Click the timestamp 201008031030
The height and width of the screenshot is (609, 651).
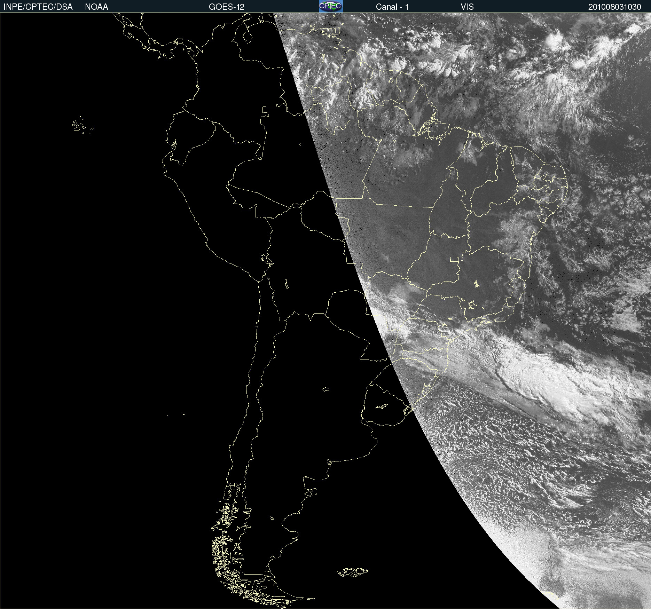pyautogui.click(x=614, y=7)
